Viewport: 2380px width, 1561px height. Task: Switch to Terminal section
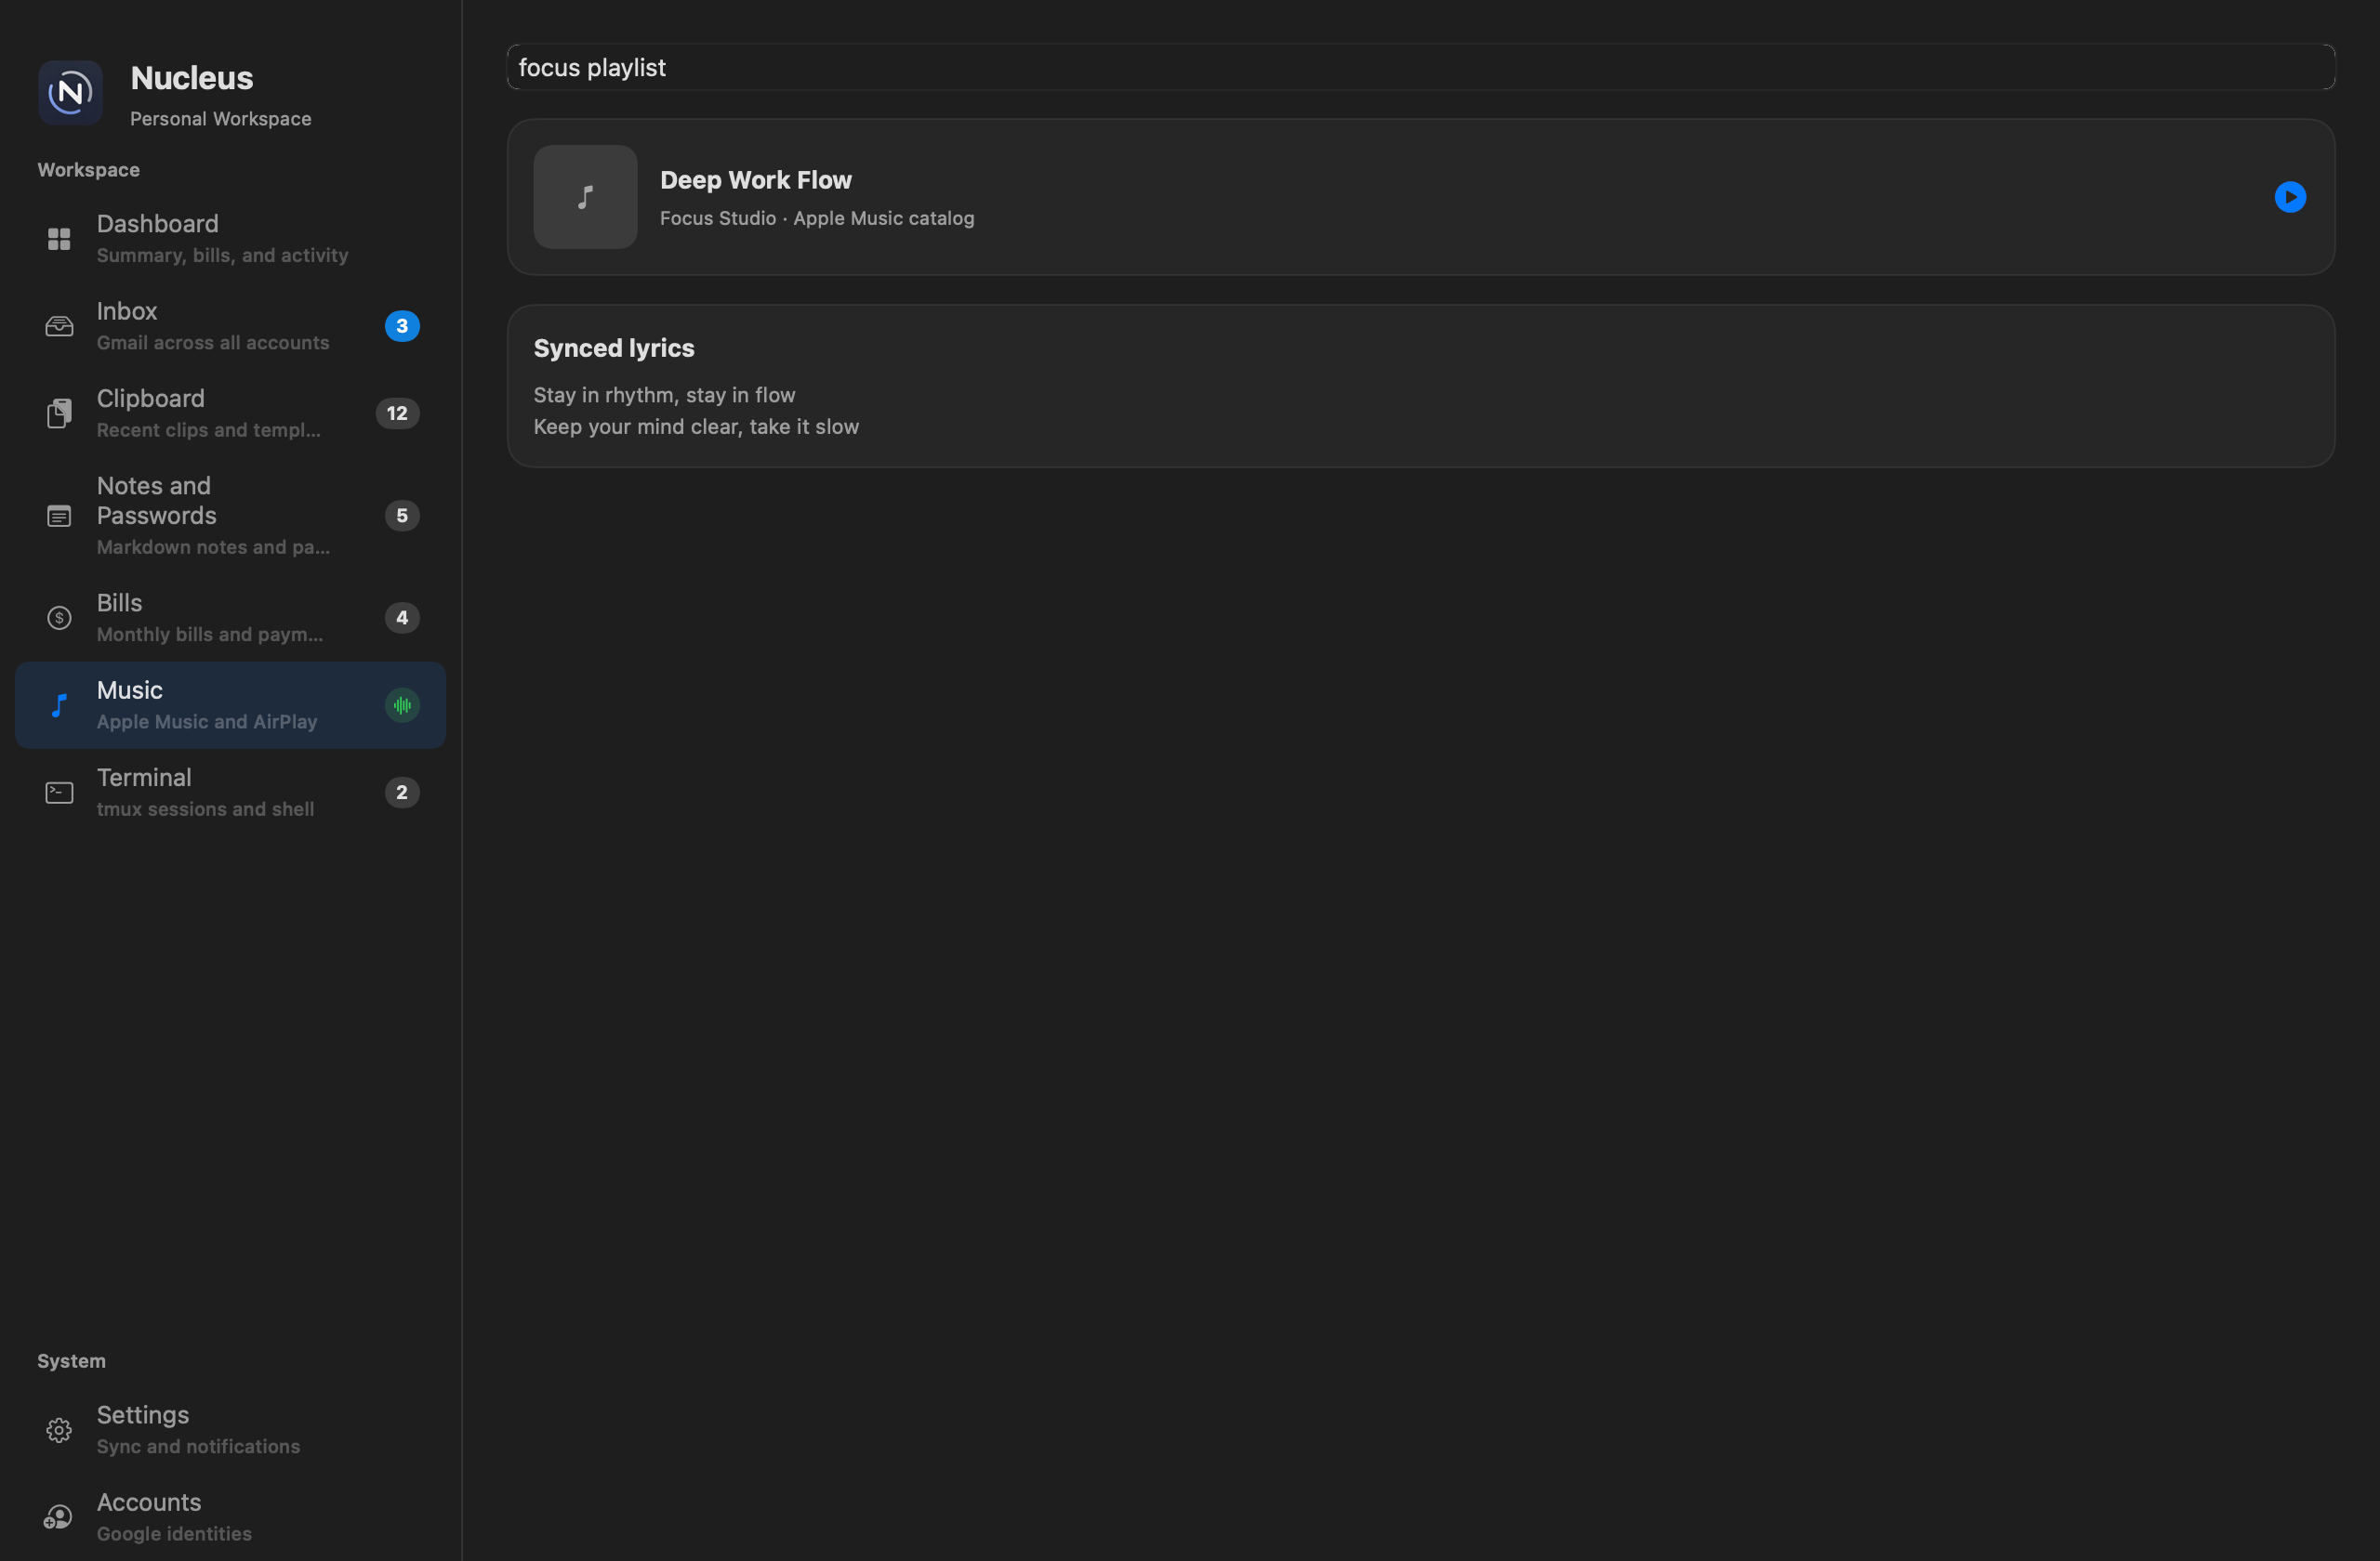pyautogui.click(x=230, y=793)
